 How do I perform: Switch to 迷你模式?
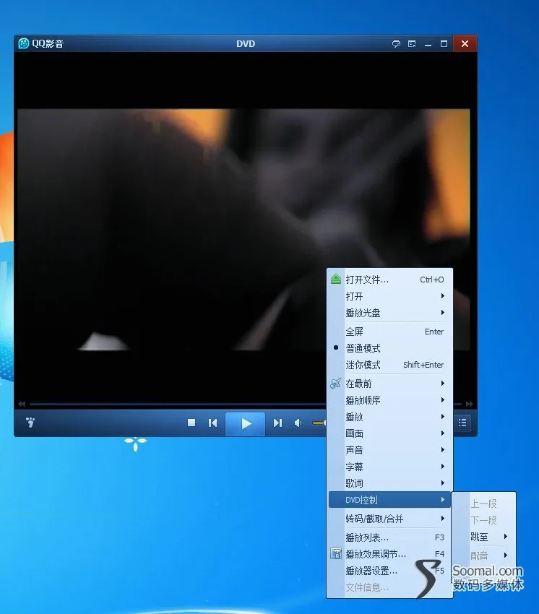pyautogui.click(x=389, y=365)
